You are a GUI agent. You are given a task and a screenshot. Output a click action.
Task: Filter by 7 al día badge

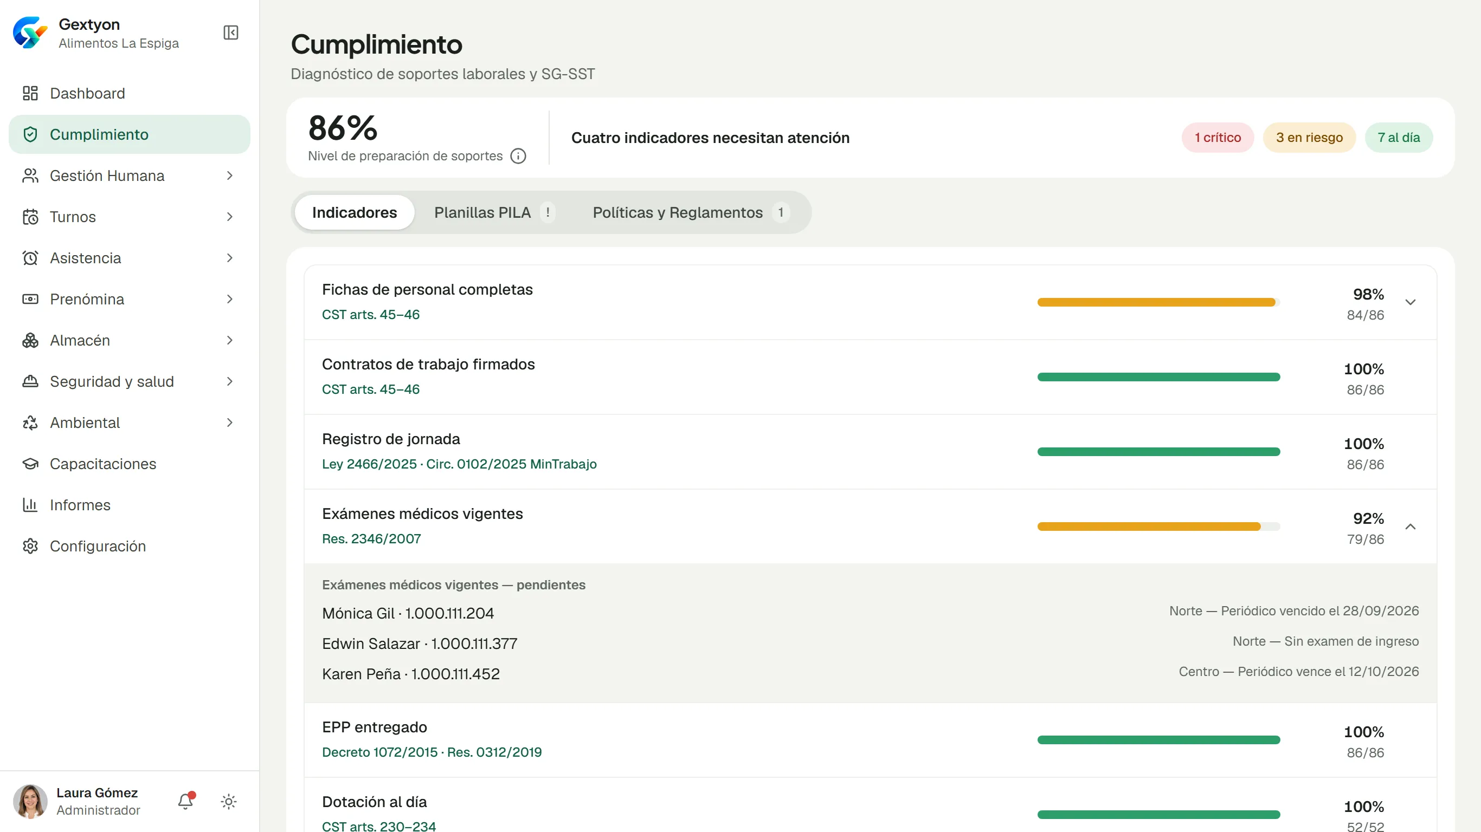click(1398, 138)
